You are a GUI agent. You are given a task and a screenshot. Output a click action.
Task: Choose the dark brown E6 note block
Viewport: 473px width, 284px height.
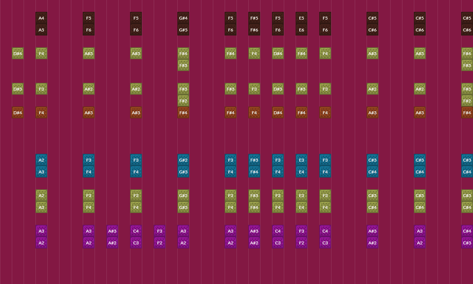click(302, 30)
